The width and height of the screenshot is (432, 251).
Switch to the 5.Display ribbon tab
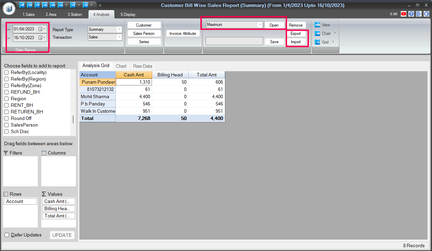pyautogui.click(x=128, y=15)
